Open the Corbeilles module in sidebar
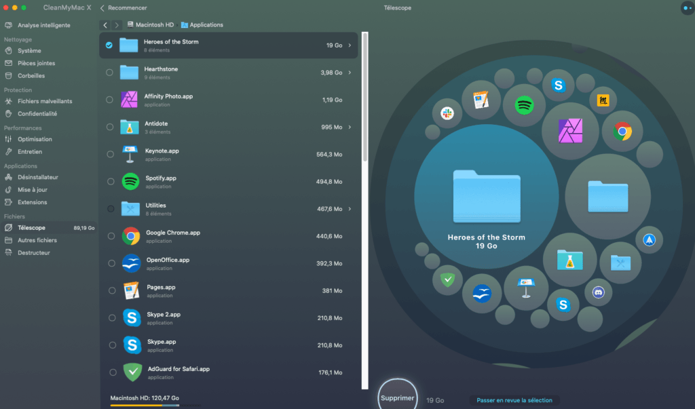The height and width of the screenshot is (409, 695). point(31,76)
